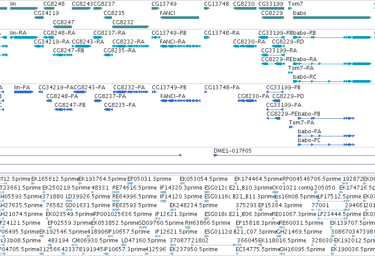Viewport: 375px width, 256px height.
Task: Select transcript CG8229-RD
Action: pos(288,41)
